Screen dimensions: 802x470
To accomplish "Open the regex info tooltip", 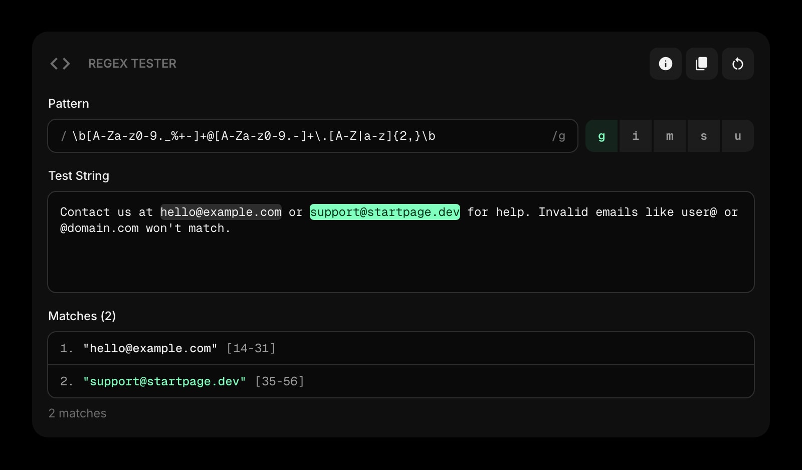I will pyautogui.click(x=665, y=64).
